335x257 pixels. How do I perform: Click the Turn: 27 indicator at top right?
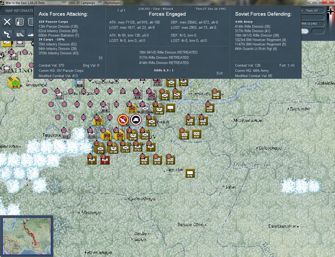[x=312, y=11]
